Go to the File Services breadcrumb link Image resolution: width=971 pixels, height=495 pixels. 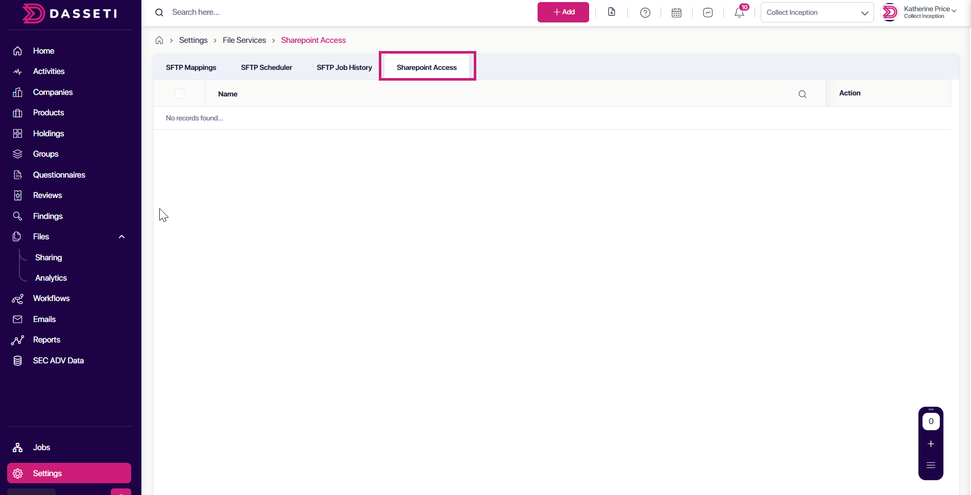[x=244, y=40]
